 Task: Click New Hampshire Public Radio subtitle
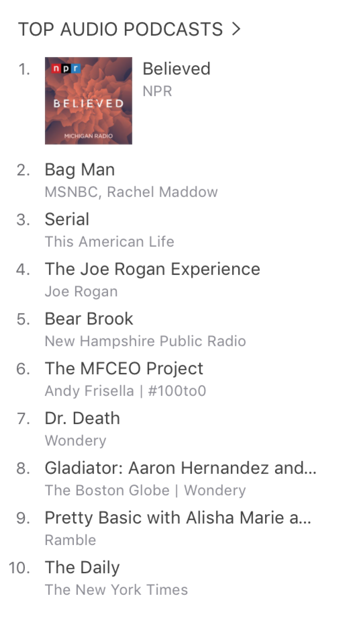[x=145, y=341]
